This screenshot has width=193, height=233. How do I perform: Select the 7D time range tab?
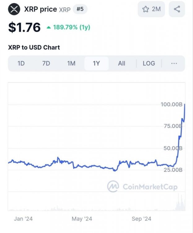46,63
